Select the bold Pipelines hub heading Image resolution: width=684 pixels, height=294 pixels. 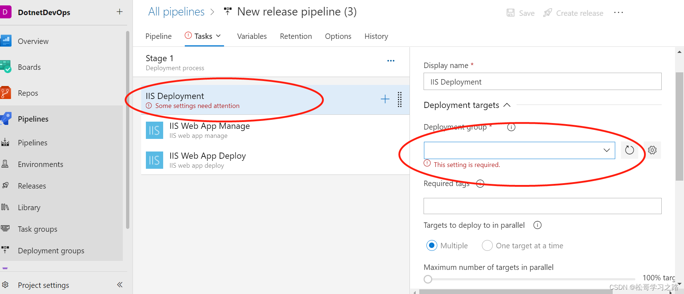click(x=33, y=119)
